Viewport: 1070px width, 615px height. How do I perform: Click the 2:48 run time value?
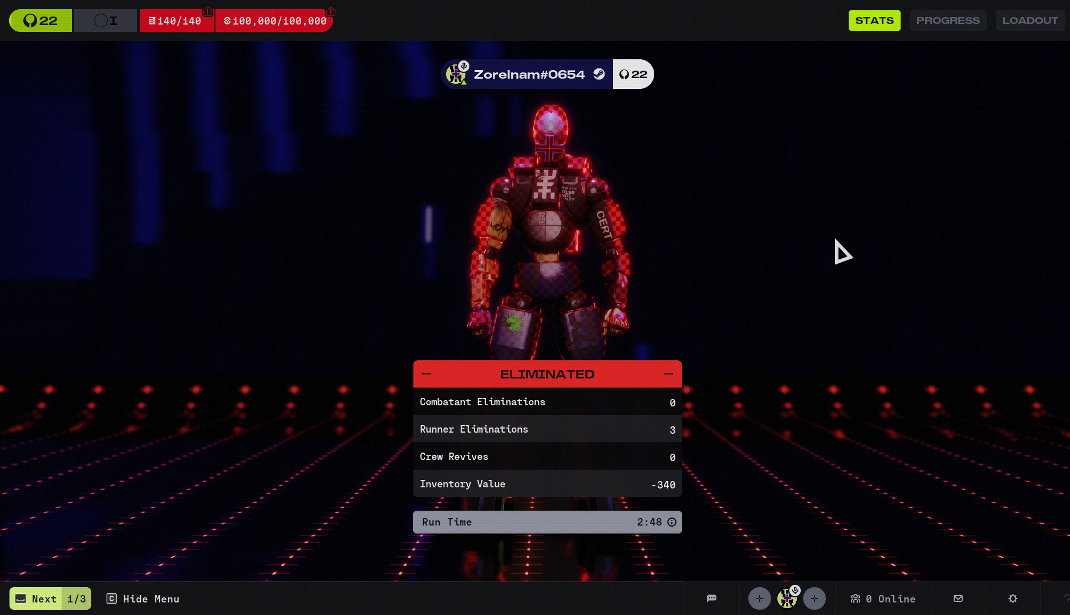point(650,522)
